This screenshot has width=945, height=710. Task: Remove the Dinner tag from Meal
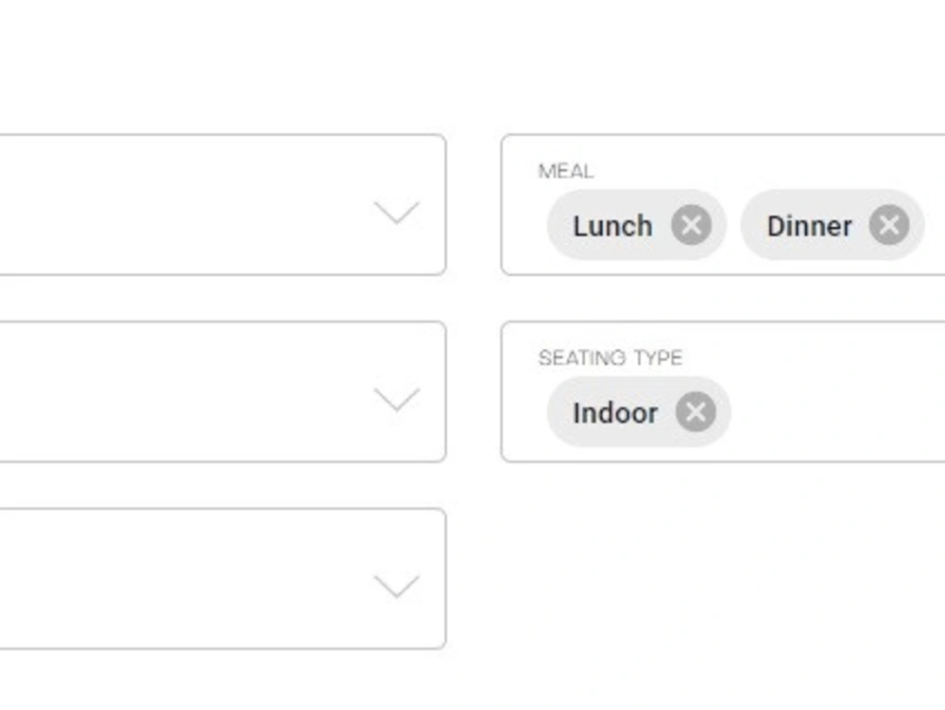[x=889, y=225]
